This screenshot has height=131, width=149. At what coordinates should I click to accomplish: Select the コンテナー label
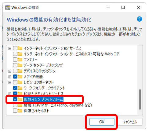point(31,60)
